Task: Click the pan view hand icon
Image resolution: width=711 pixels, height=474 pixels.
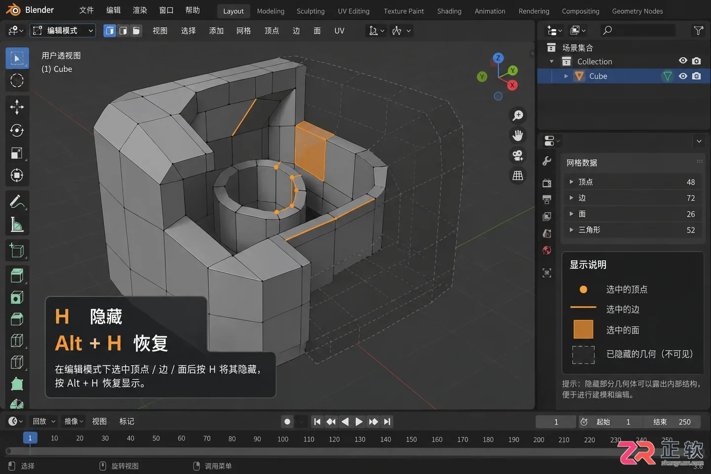Action: point(518,135)
